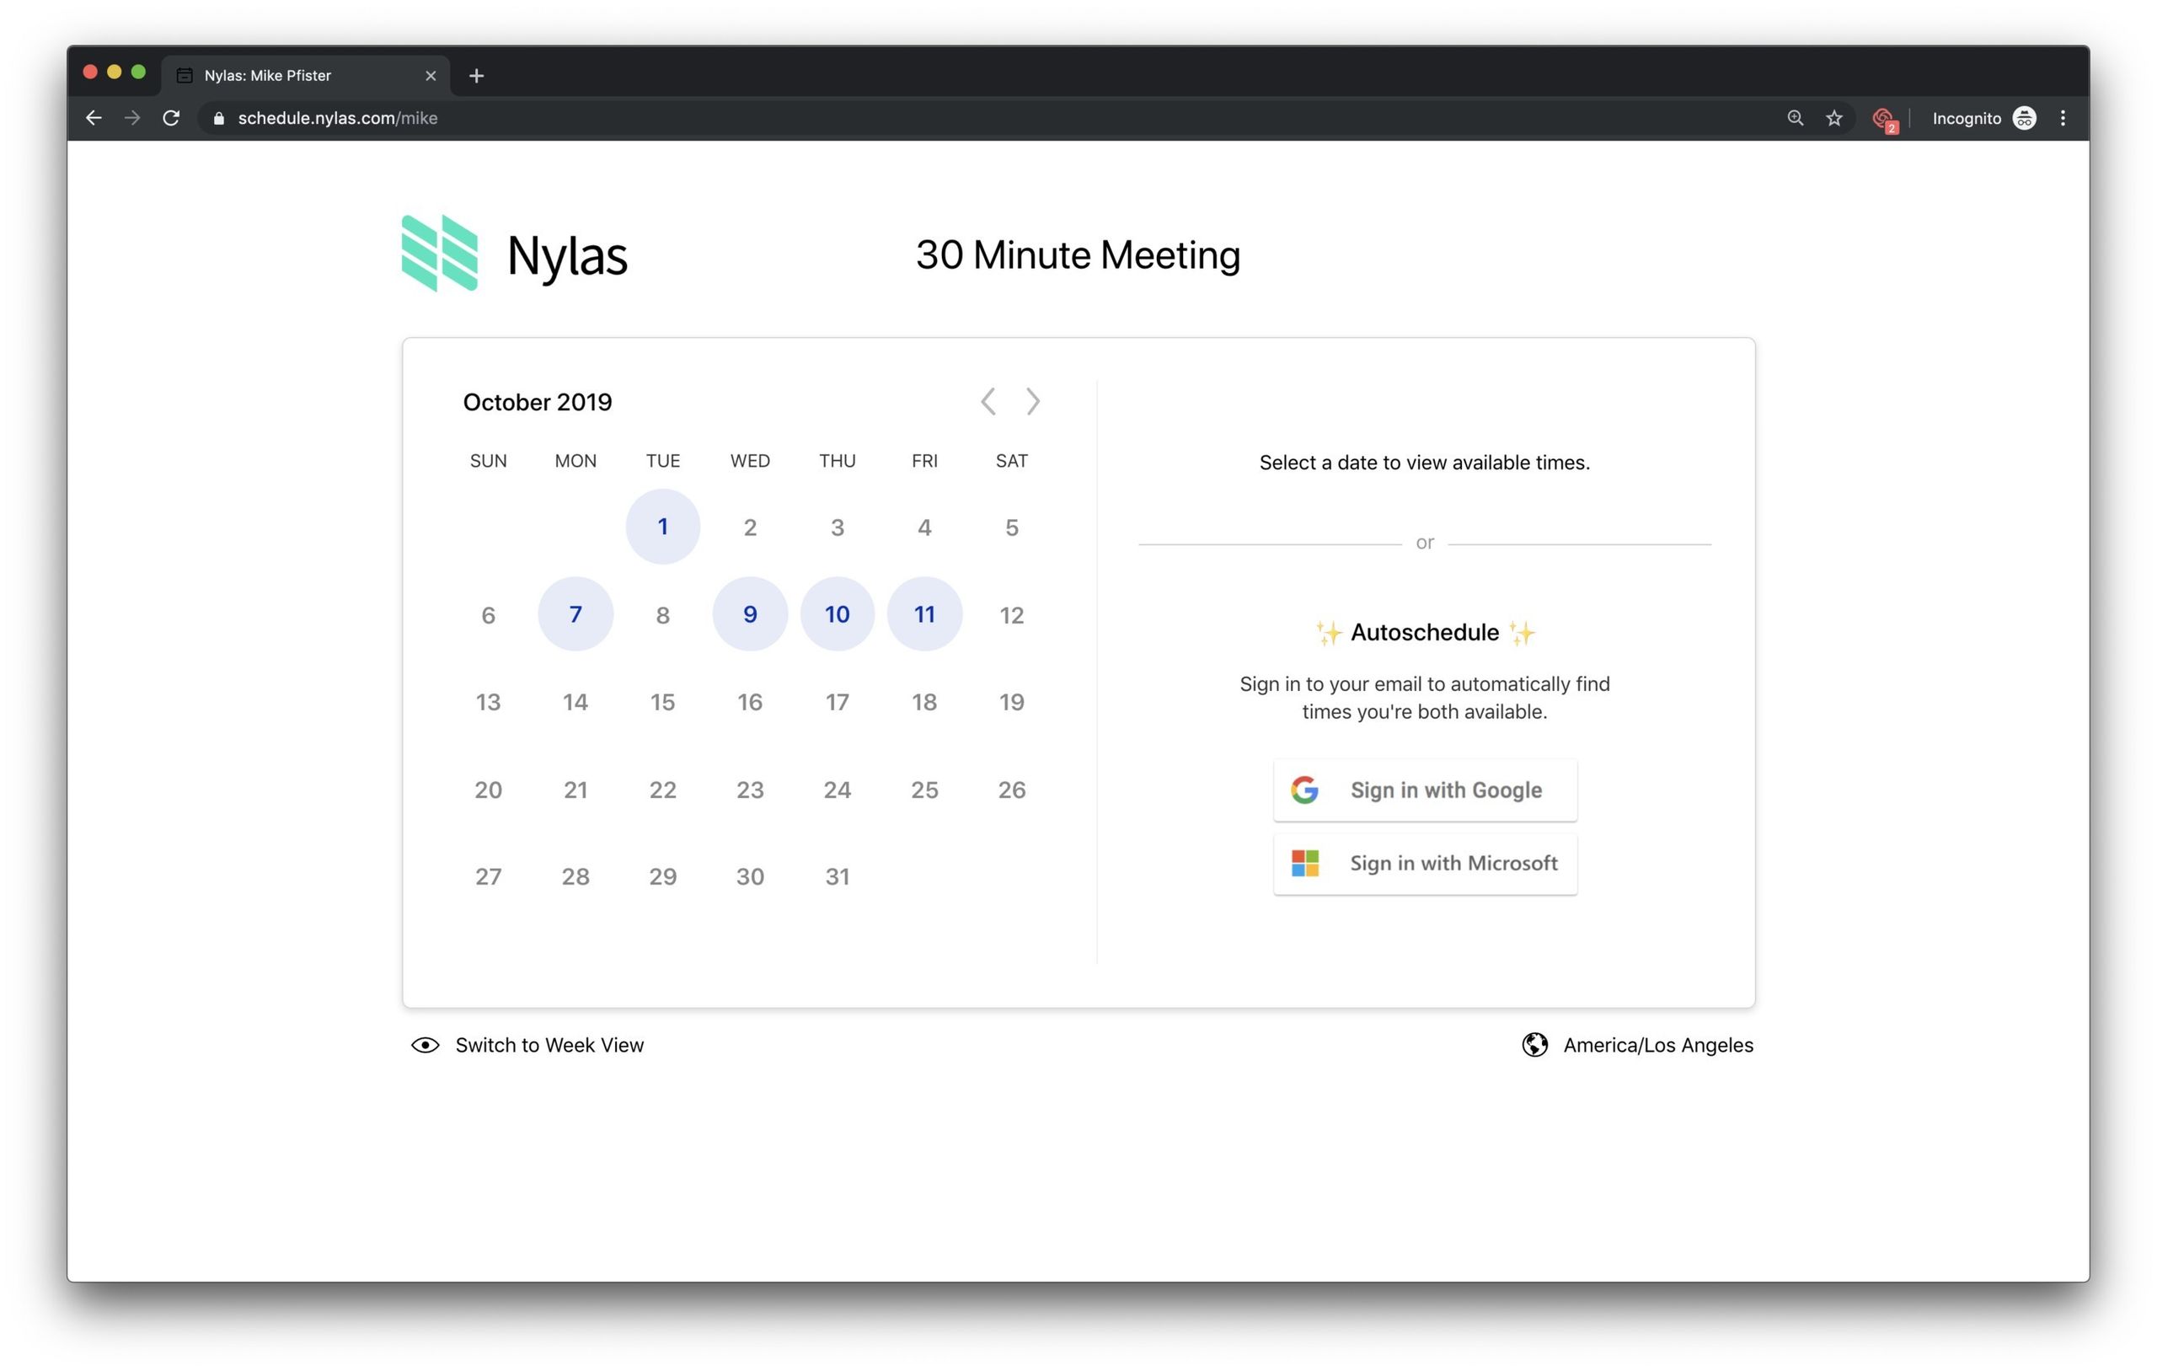
Task: Choose Friday October 11
Action: coord(924,614)
